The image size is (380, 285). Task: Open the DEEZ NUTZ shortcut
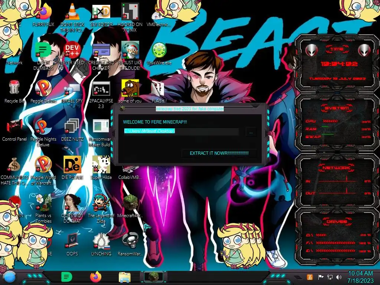pyautogui.click(x=72, y=127)
